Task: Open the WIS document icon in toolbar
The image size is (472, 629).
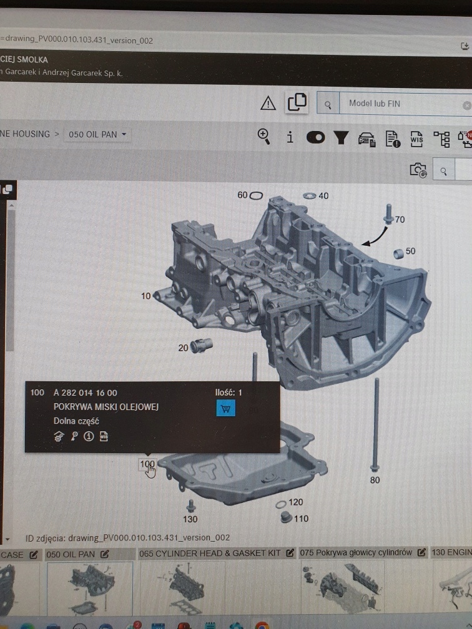Action: pos(417,139)
